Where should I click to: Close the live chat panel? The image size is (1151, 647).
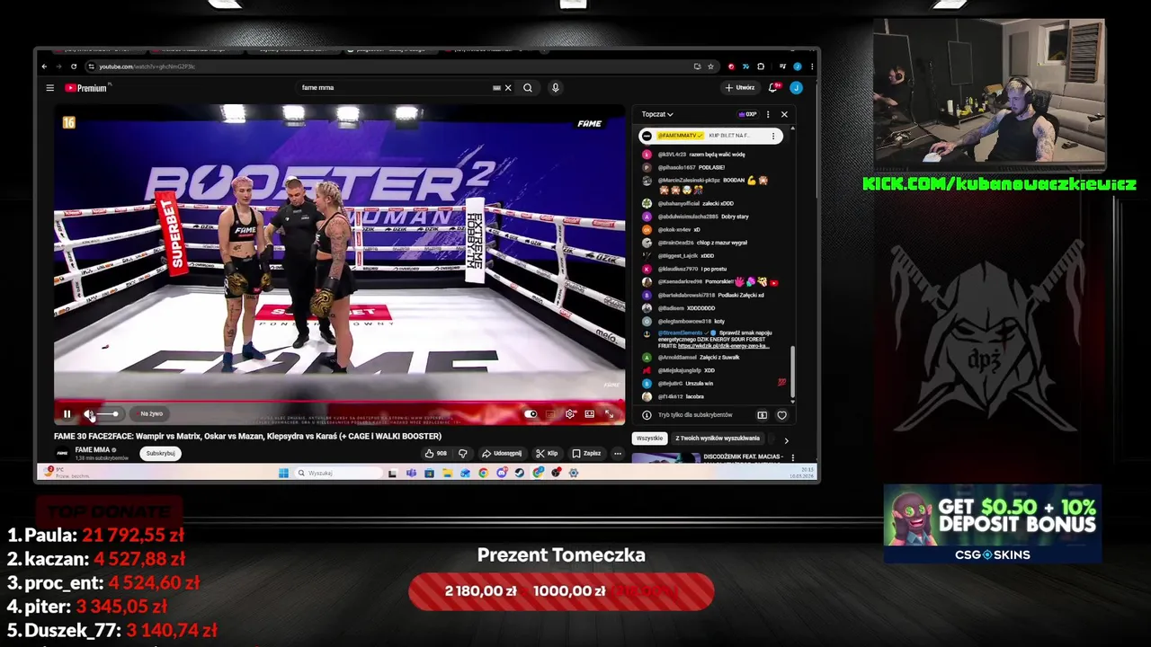pos(784,114)
